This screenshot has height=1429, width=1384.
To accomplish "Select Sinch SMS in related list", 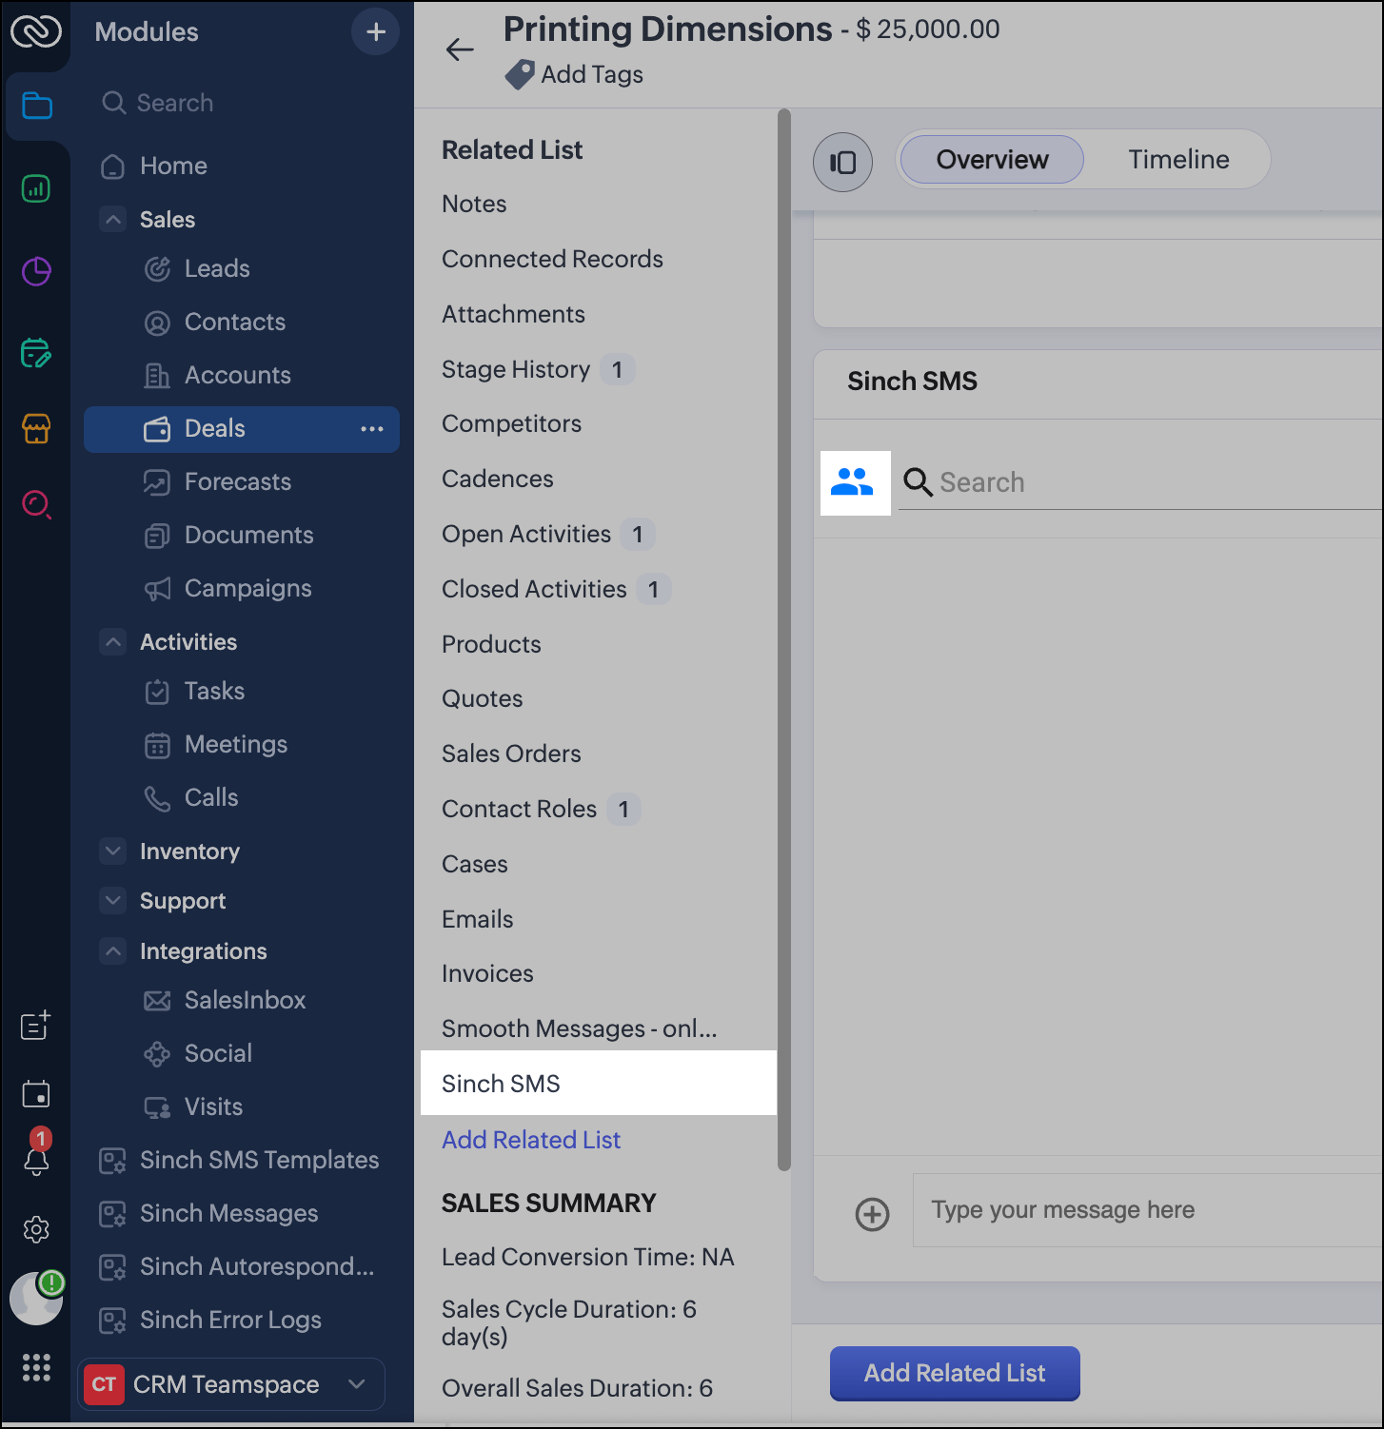I will 599,1083.
